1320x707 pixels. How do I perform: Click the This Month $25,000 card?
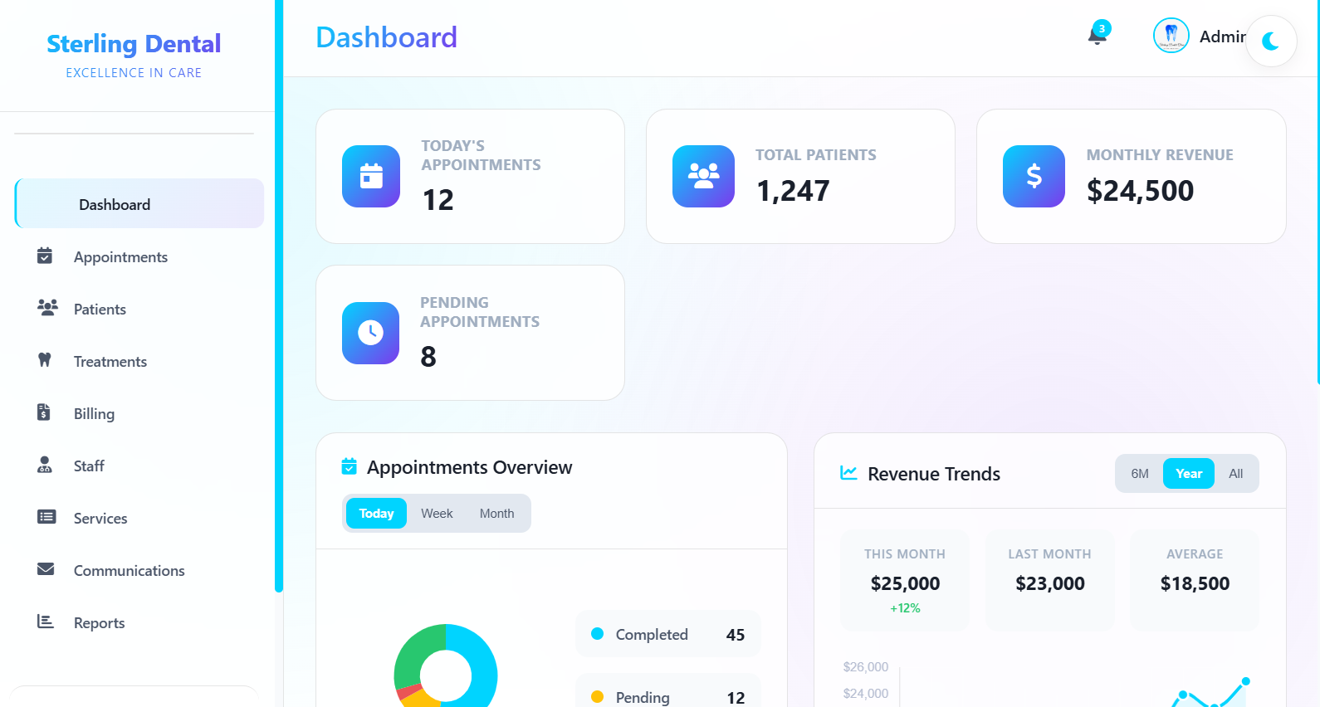point(905,580)
